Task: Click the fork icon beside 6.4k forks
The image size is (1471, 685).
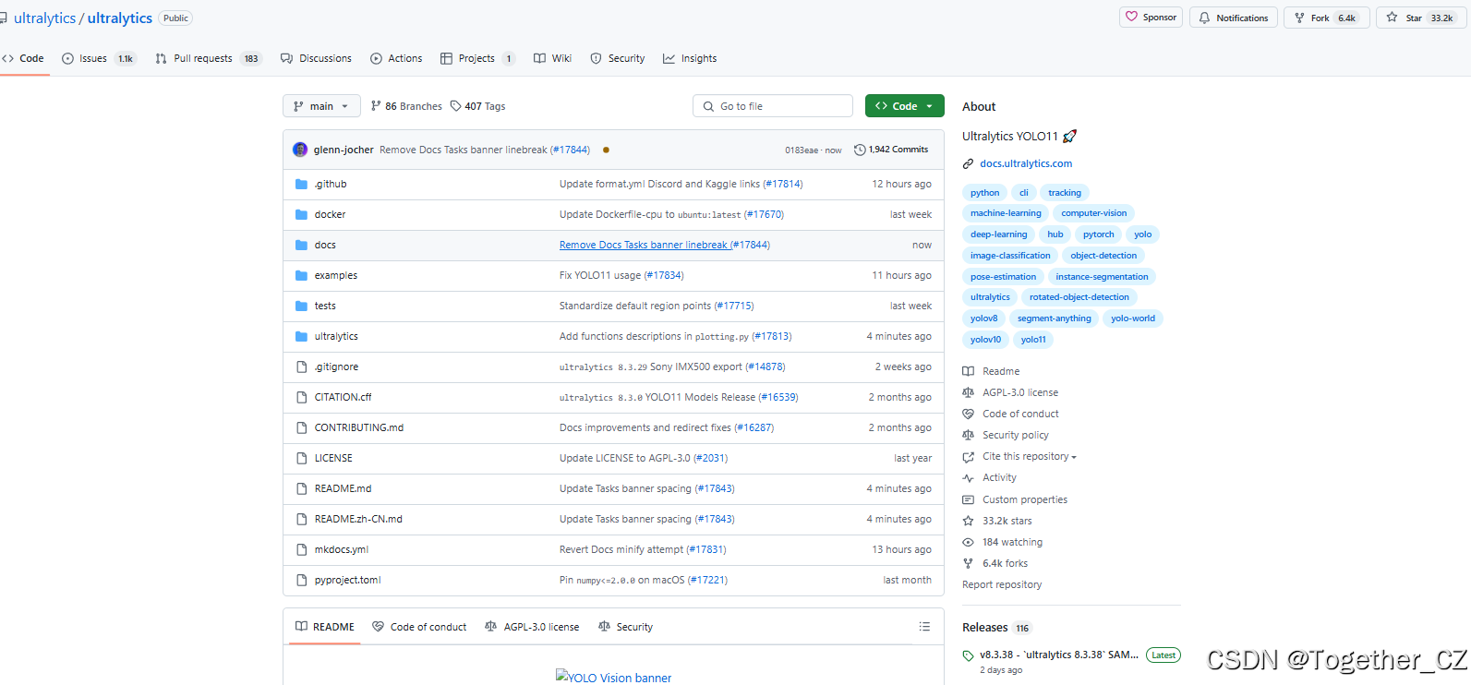Action: (x=968, y=564)
